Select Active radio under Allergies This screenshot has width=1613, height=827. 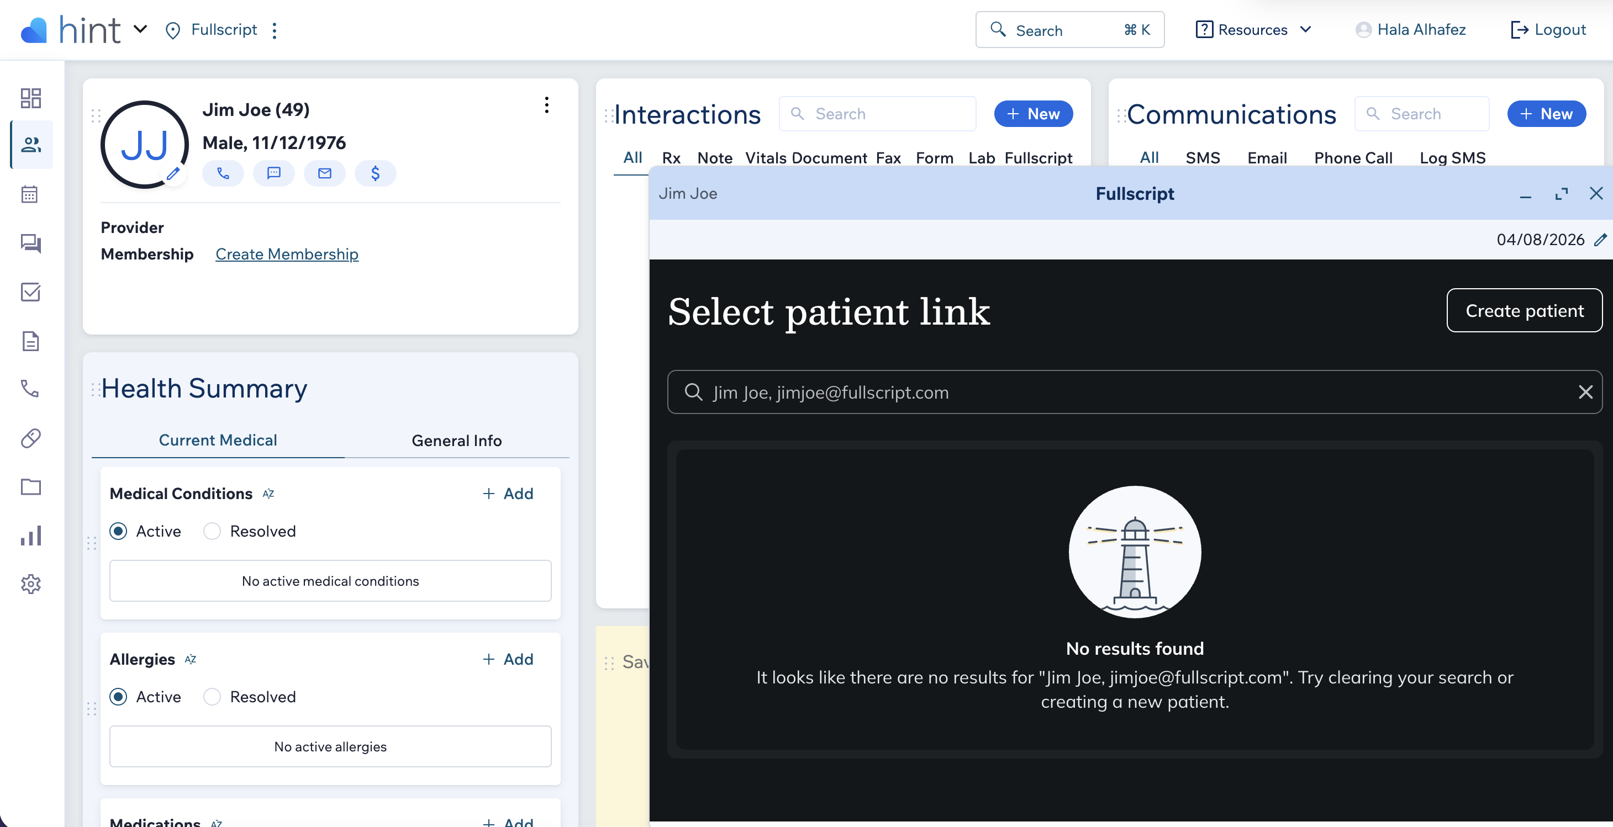118,697
